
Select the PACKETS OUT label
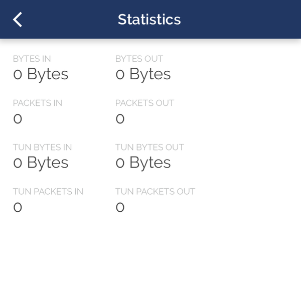tap(145, 103)
